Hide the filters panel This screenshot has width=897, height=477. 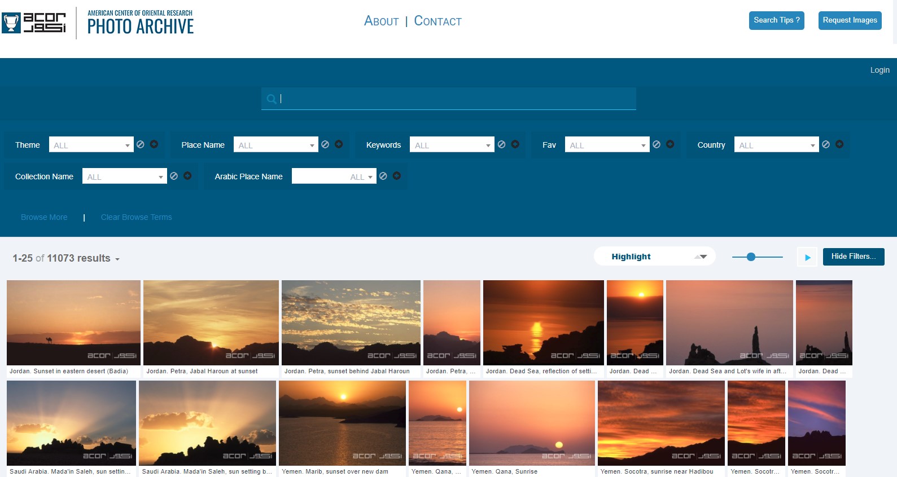[853, 257]
